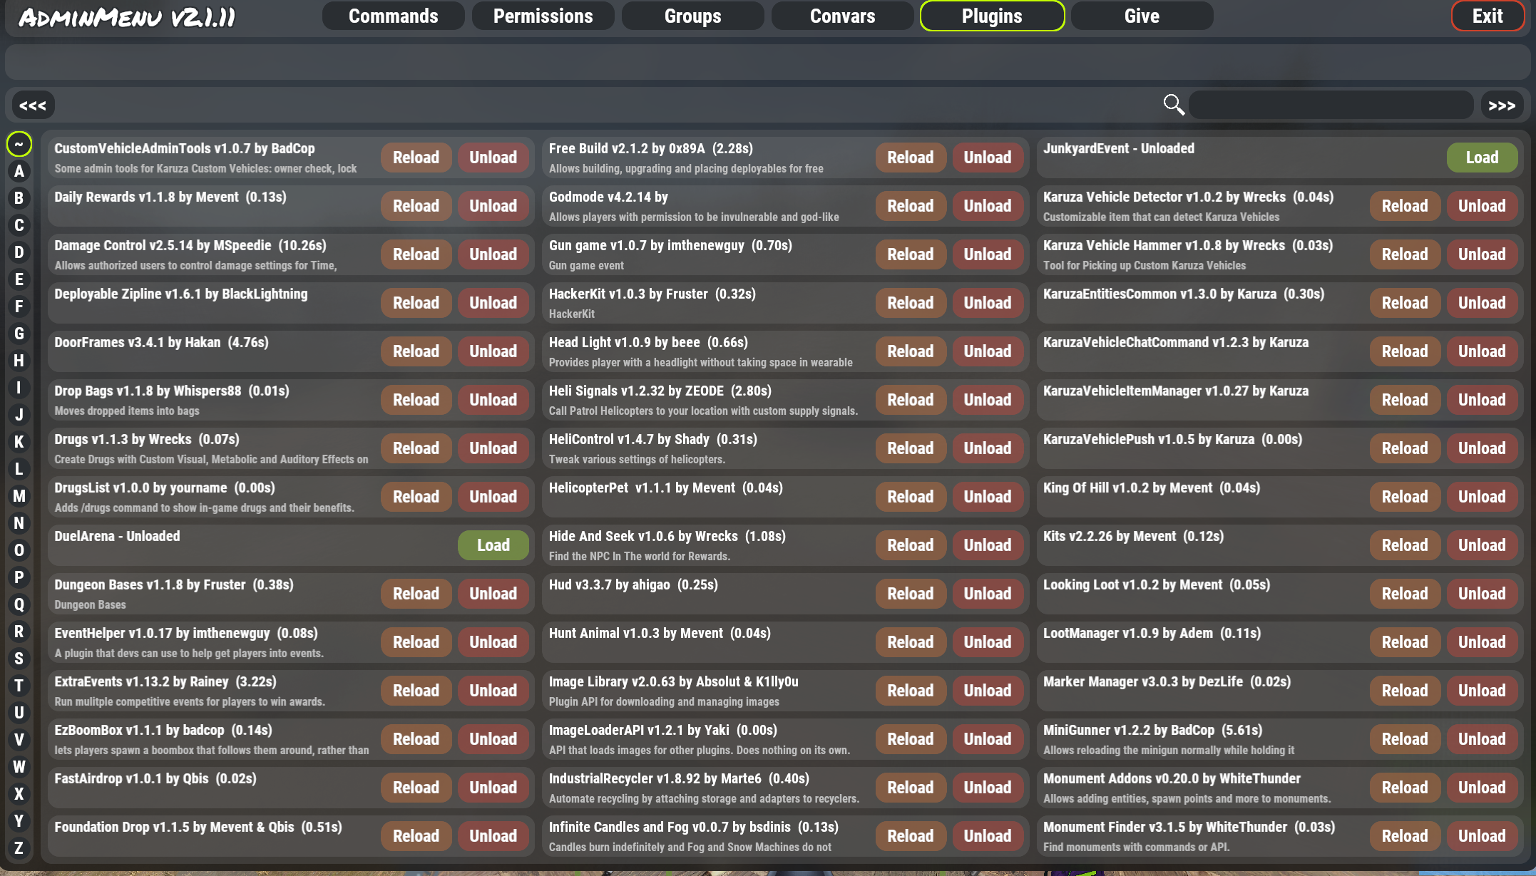Go to next page with >>> arrows

pos(1502,105)
